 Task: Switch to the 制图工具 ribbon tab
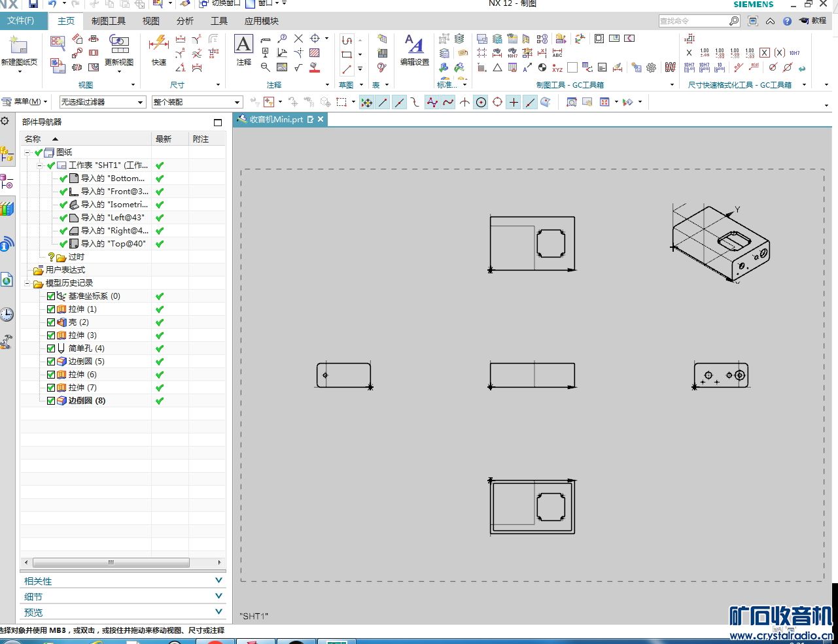108,21
